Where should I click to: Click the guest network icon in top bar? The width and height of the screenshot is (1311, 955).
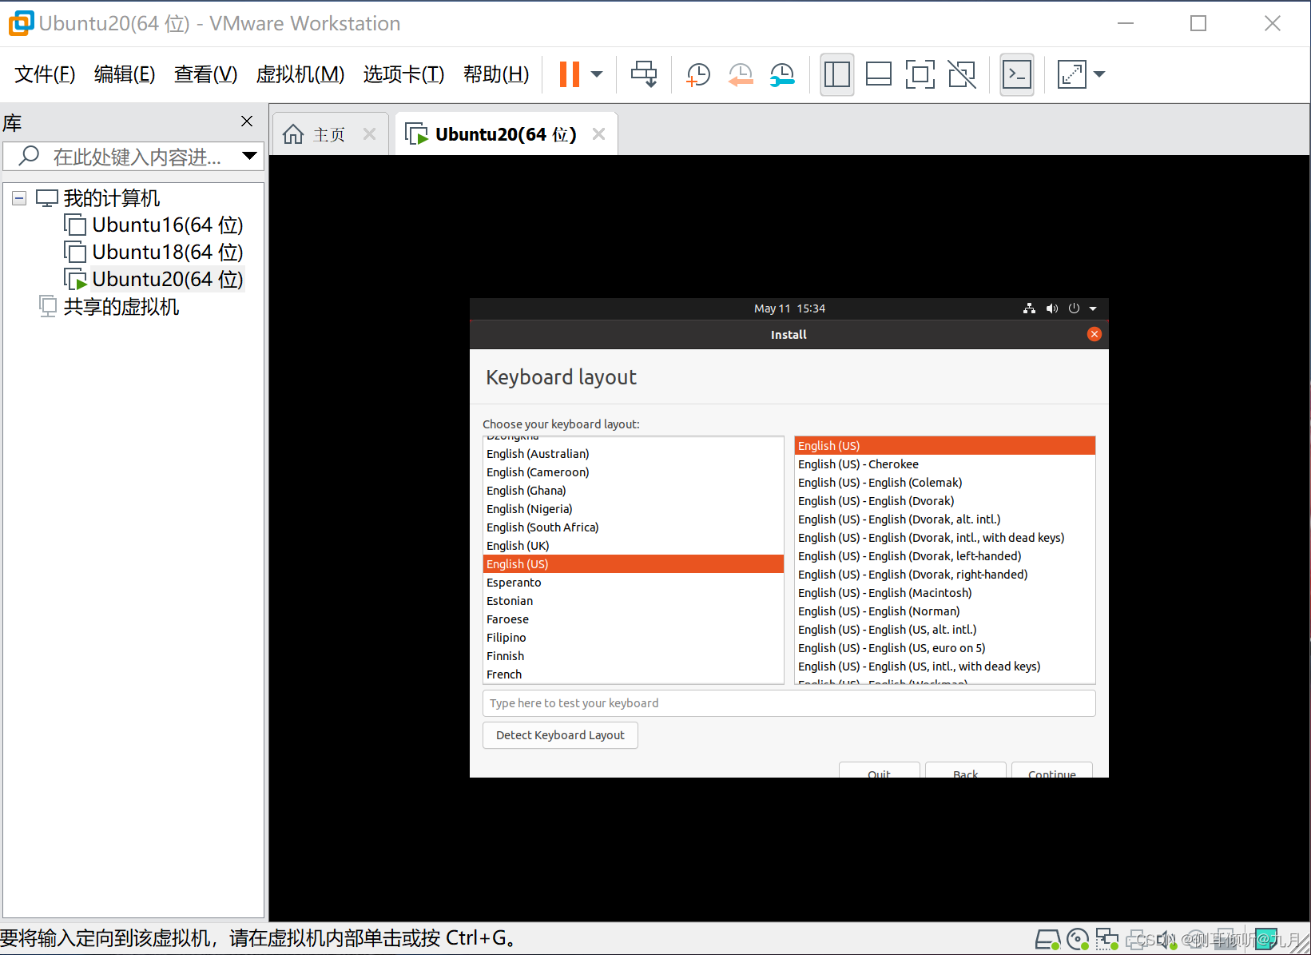point(1029,308)
